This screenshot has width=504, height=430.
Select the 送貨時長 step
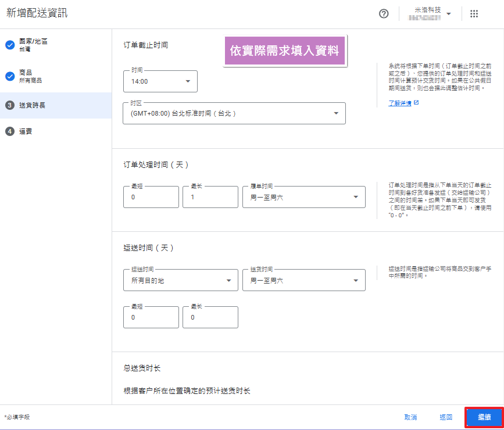[33, 105]
